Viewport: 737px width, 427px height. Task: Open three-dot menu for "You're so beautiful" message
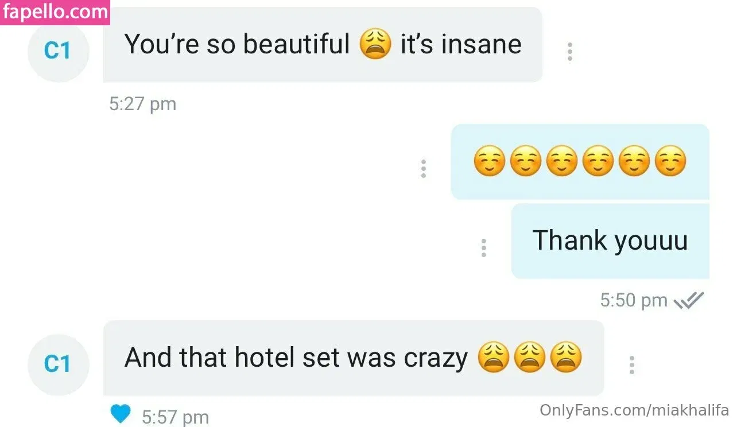coord(569,52)
